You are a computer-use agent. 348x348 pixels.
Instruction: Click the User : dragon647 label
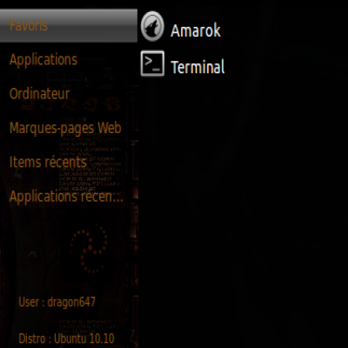(57, 302)
